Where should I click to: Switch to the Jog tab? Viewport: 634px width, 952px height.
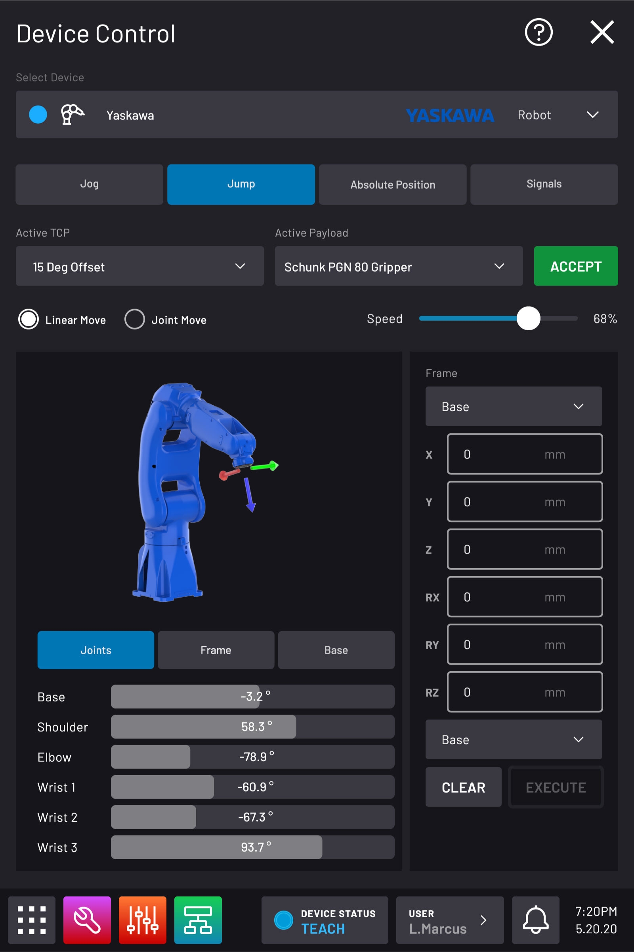pyautogui.click(x=90, y=184)
